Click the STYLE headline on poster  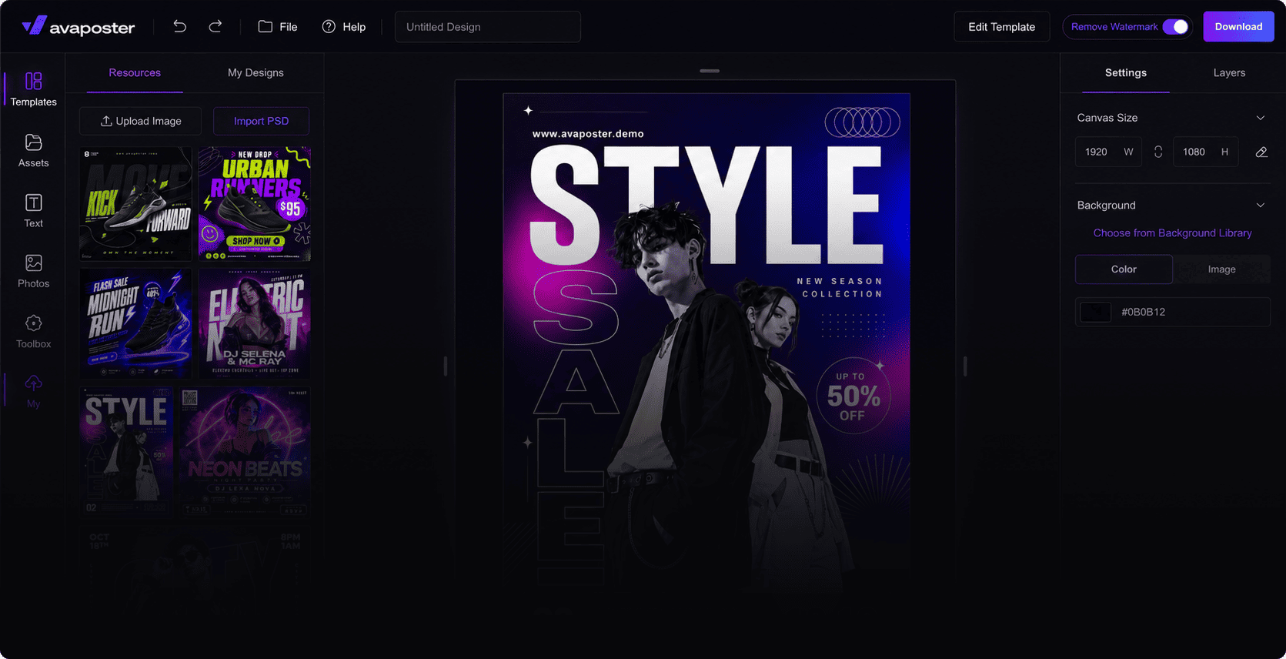click(x=706, y=205)
